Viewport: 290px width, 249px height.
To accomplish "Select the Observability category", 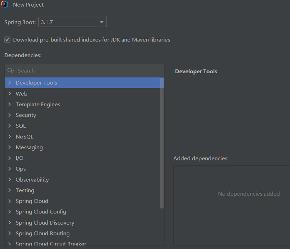I will (32, 180).
